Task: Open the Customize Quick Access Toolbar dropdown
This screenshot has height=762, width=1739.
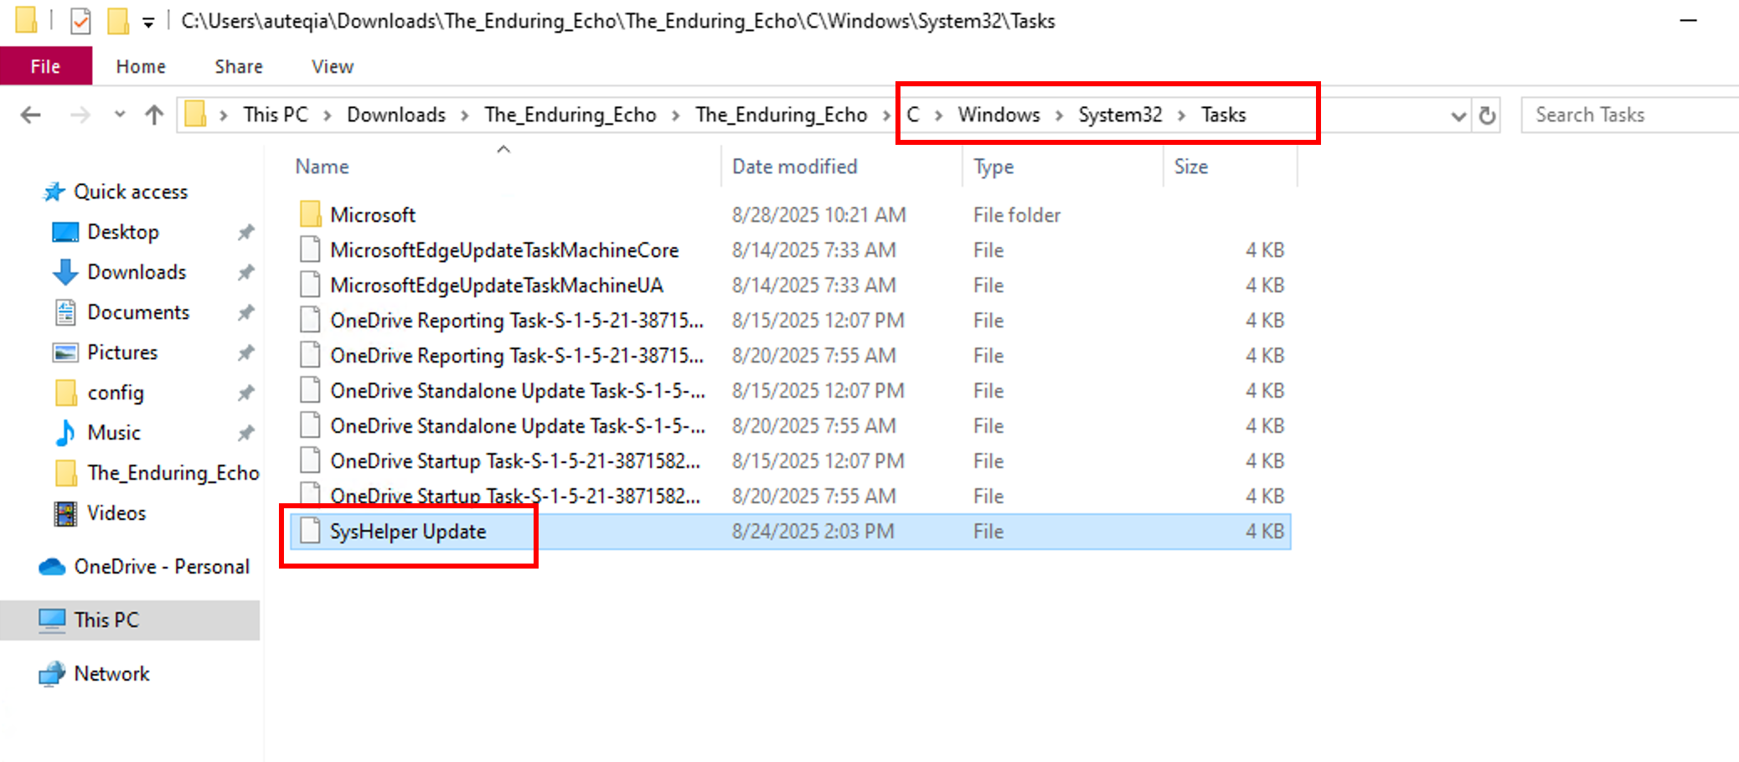Action: [148, 23]
